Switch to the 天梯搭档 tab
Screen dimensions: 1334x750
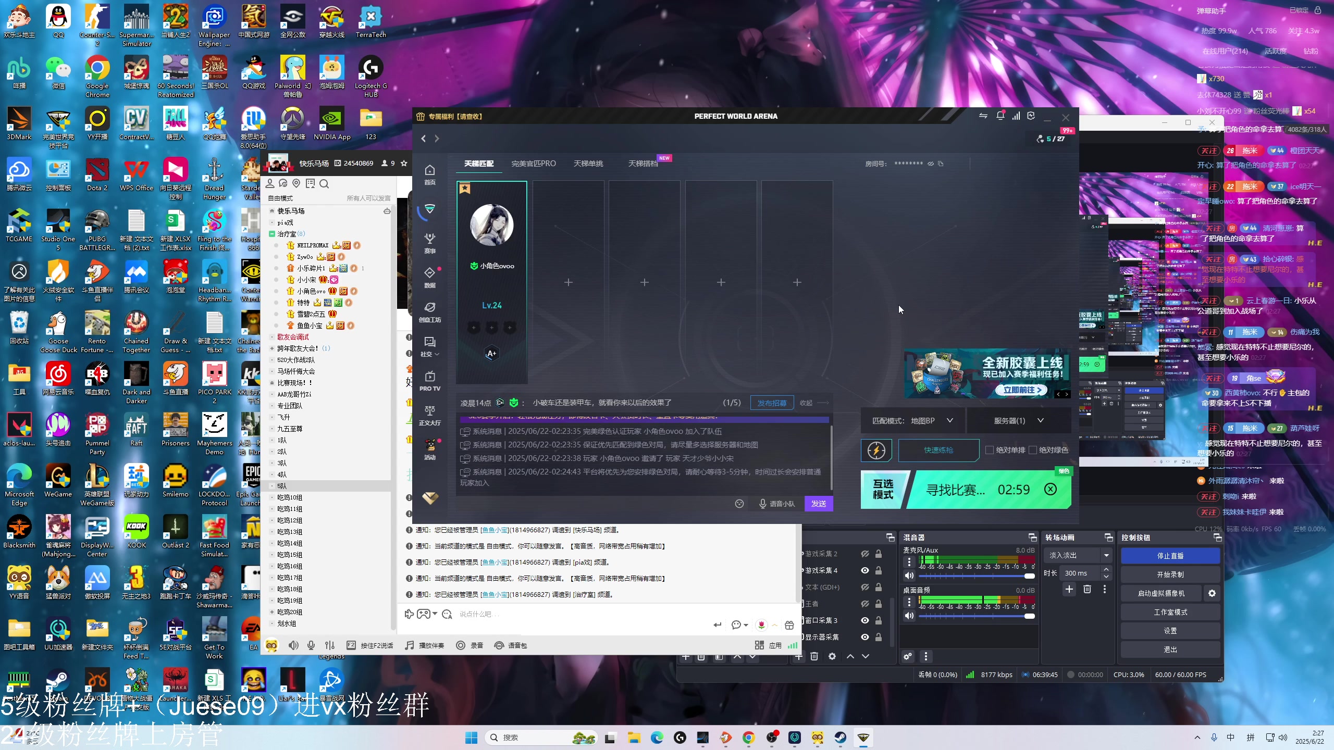pos(643,164)
